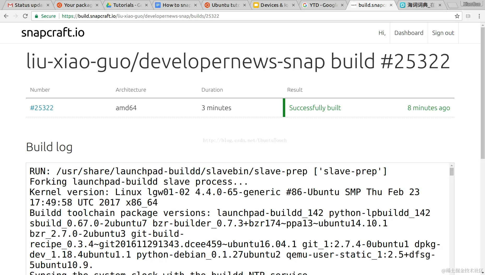The width and height of the screenshot is (485, 275).
Task: Open the Dashboard link
Action: [409, 33]
